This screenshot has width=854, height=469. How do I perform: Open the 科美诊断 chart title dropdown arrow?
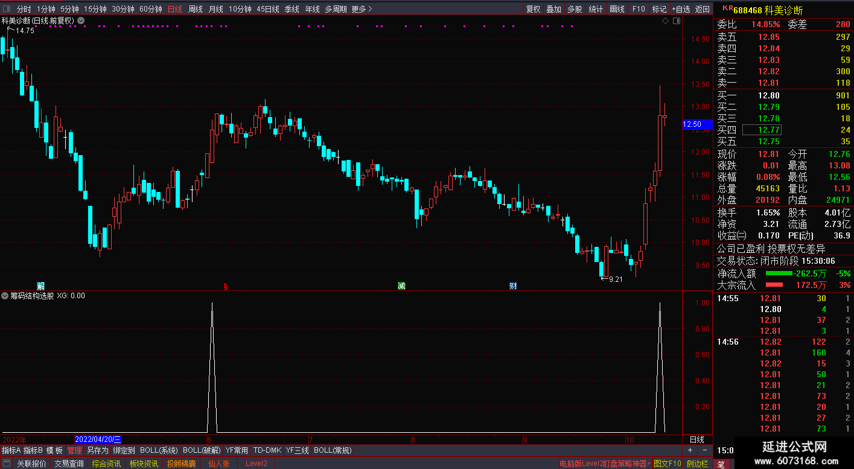(x=81, y=21)
